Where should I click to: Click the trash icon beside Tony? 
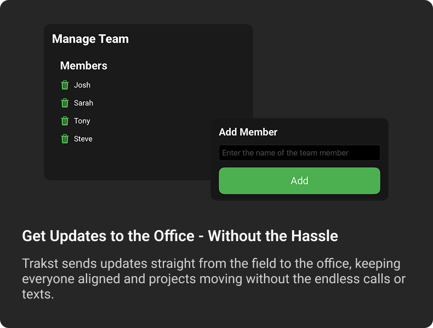point(65,121)
